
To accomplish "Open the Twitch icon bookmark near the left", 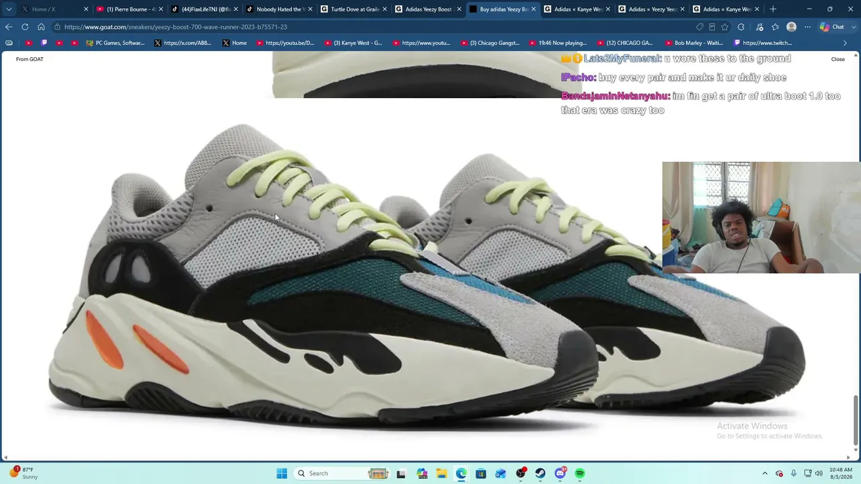I will point(44,43).
